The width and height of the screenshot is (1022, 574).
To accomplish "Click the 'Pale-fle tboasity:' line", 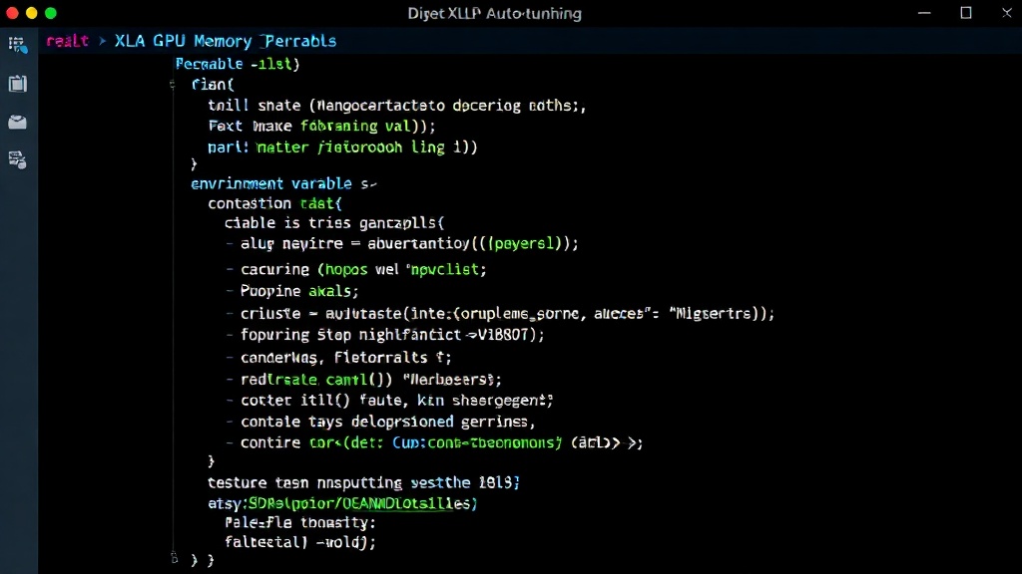I will [299, 522].
